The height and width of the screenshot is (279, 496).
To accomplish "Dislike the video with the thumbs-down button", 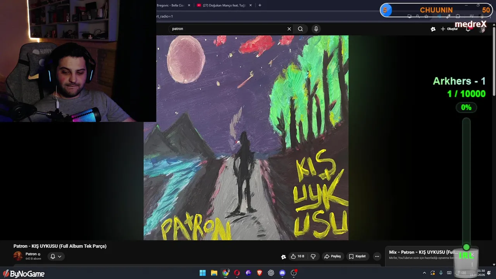I will pos(313,256).
